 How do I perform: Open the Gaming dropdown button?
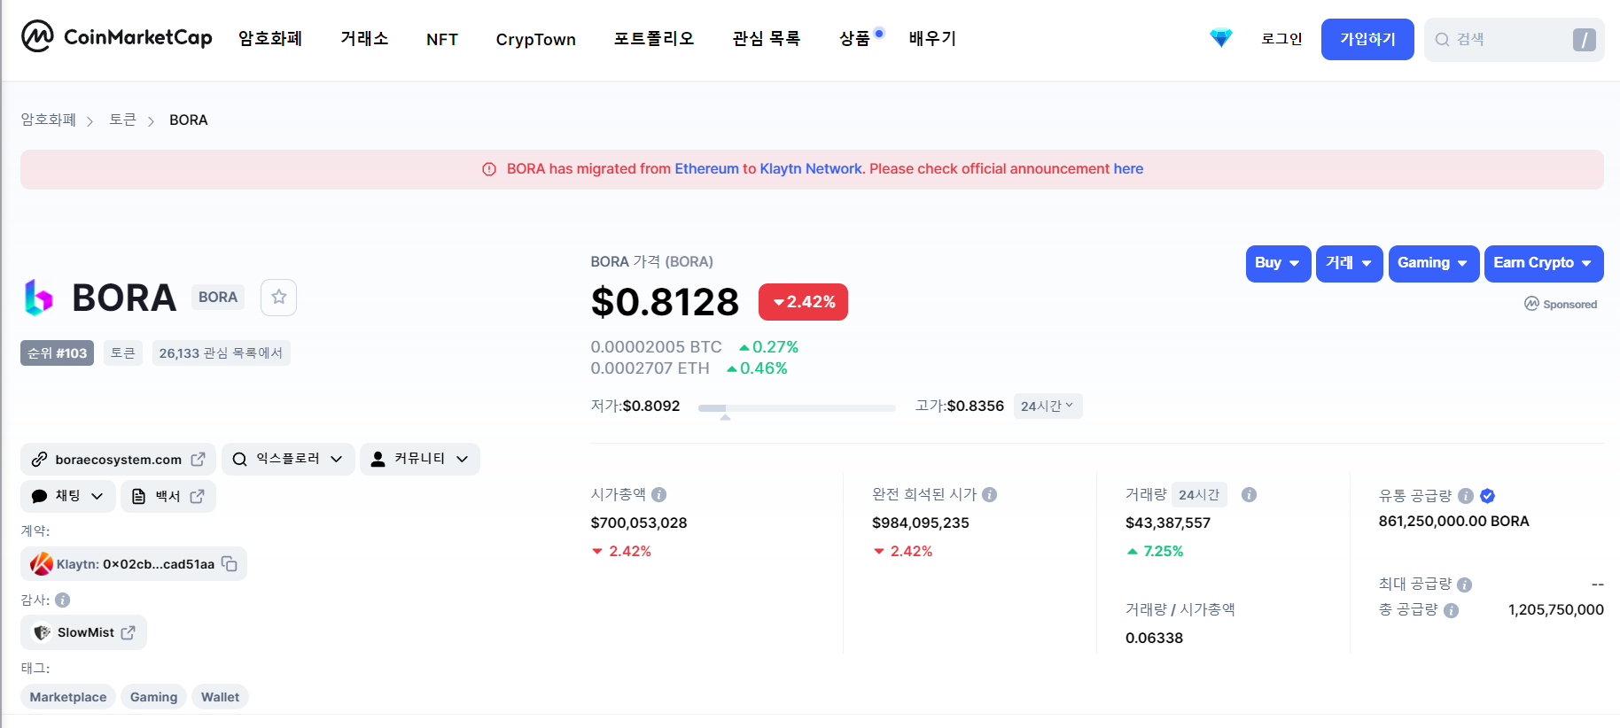click(x=1433, y=263)
